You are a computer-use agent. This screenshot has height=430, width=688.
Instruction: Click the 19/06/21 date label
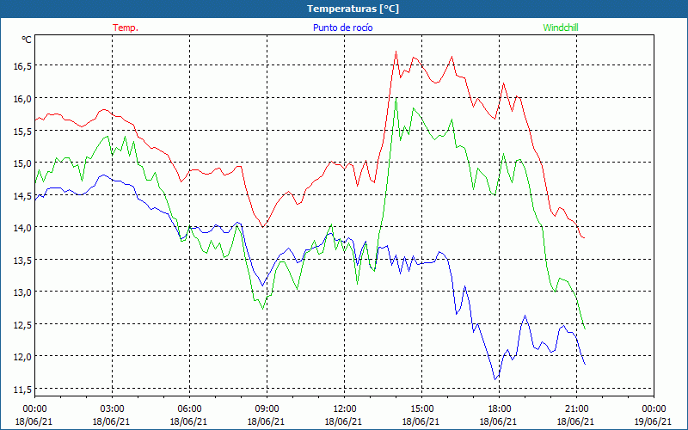(653, 421)
